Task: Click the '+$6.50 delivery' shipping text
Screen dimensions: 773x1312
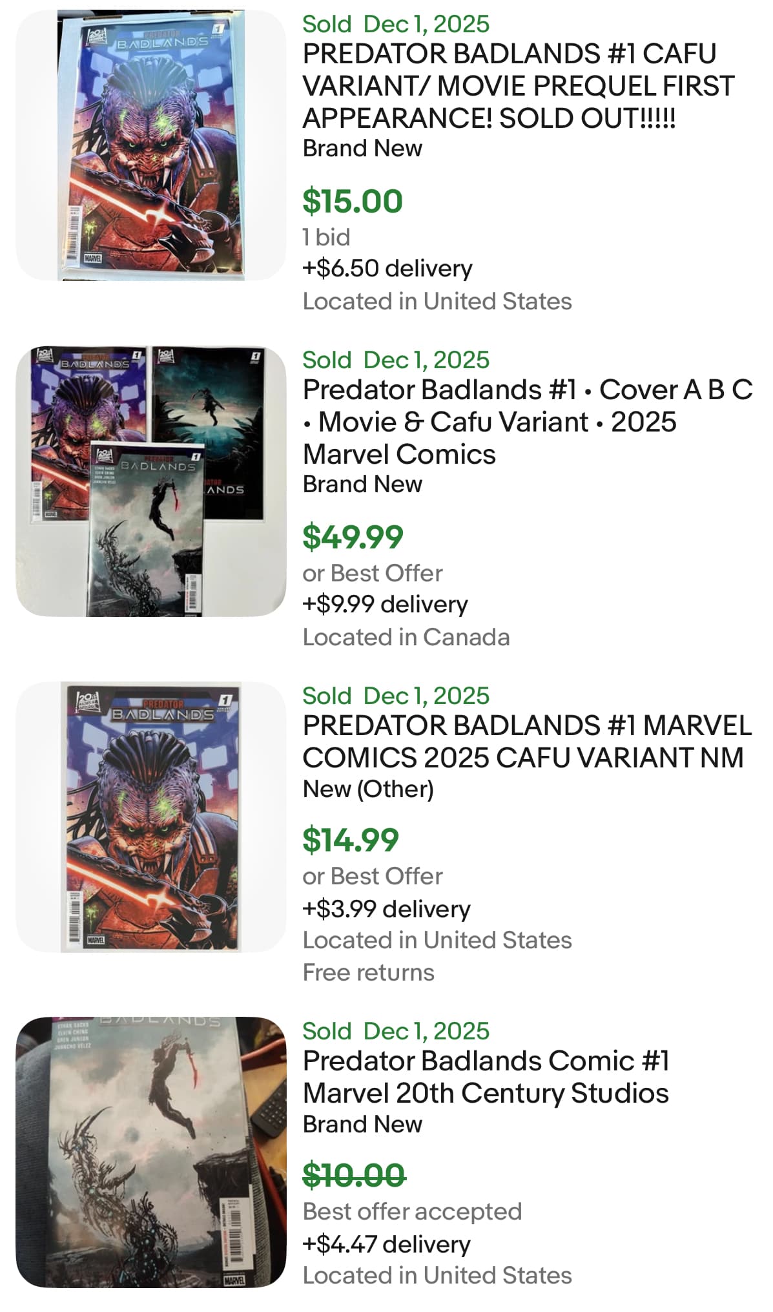Action: click(387, 268)
